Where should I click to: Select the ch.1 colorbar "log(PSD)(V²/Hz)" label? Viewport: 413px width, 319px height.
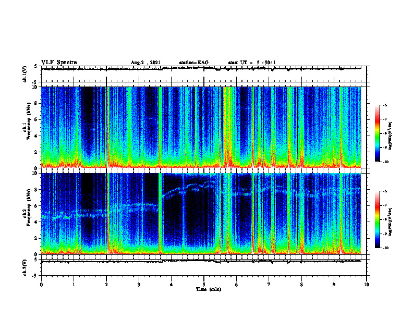tap(391, 136)
